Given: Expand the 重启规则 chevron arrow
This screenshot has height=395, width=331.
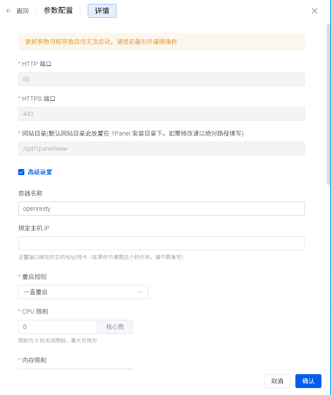Looking at the screenshot, I should [x=140, y=292].
